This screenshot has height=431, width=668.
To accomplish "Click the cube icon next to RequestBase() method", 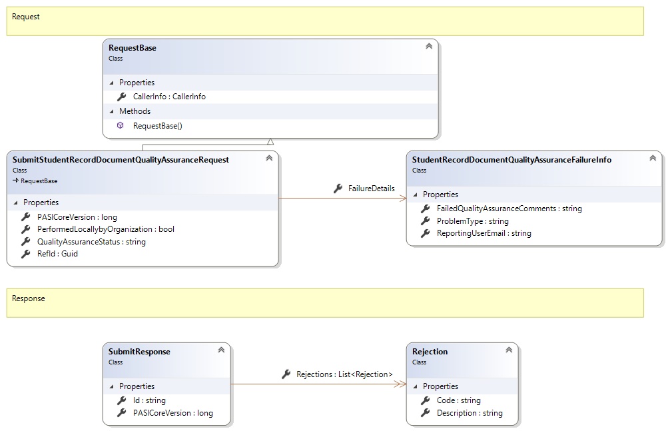I will [x=121, y=125].
